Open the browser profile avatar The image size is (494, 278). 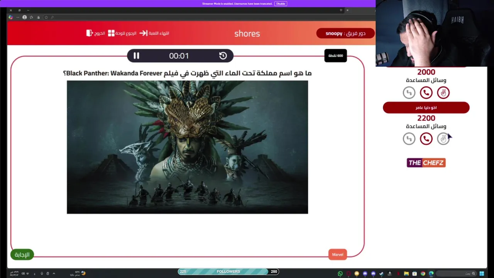[24, 17]
